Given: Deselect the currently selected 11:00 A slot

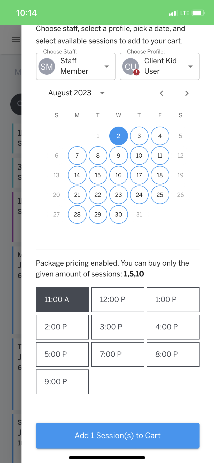Looking at the screenshot, I should pyautogui.click(x=62, y=299).
